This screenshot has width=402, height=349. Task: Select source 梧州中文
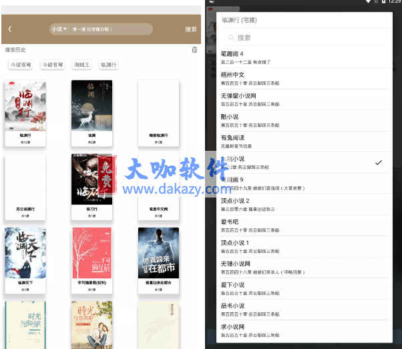[304, 79]
